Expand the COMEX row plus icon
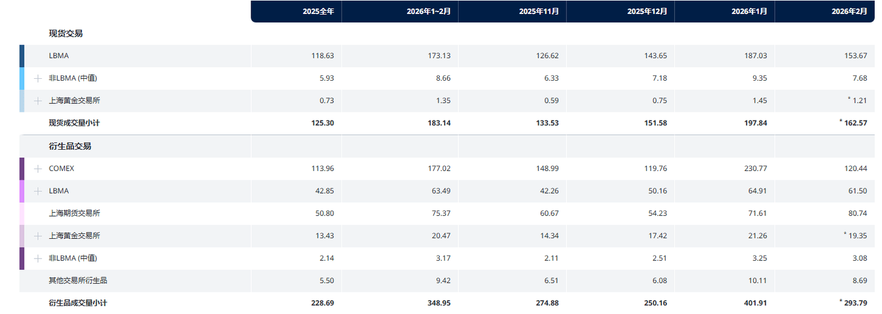The width and height of the screenshot is (882, 314). click(38, 169)
